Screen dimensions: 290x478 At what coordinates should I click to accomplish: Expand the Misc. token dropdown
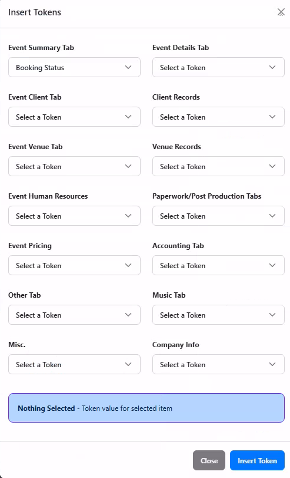click(74, 364)
